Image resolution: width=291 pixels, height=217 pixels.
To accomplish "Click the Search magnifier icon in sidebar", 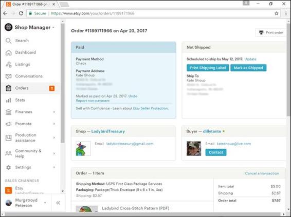I will click(x=8, y=41).
